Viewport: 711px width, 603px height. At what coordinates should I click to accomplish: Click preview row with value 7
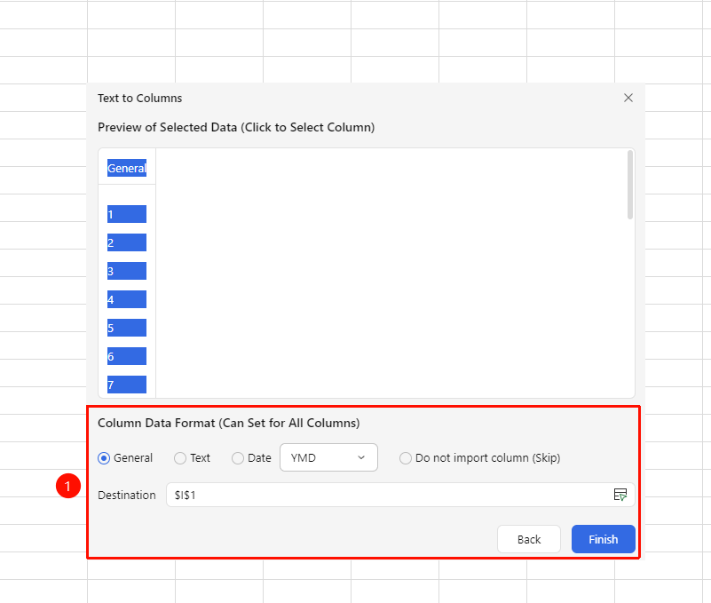tap(127, 385)
